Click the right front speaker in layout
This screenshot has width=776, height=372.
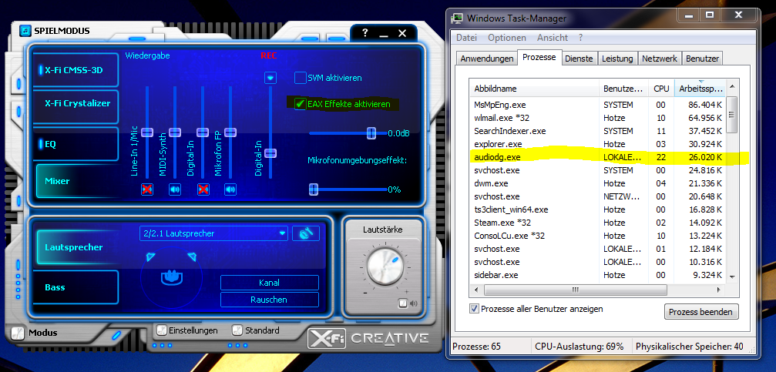(192, 256)
